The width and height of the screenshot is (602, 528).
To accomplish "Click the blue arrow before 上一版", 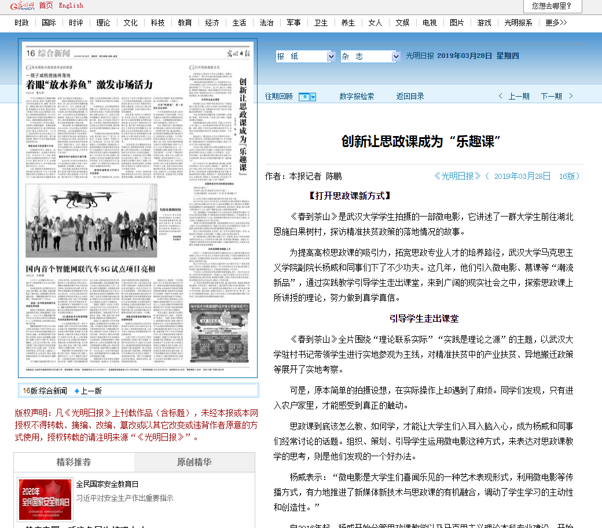I will click(x=76, y=391).
